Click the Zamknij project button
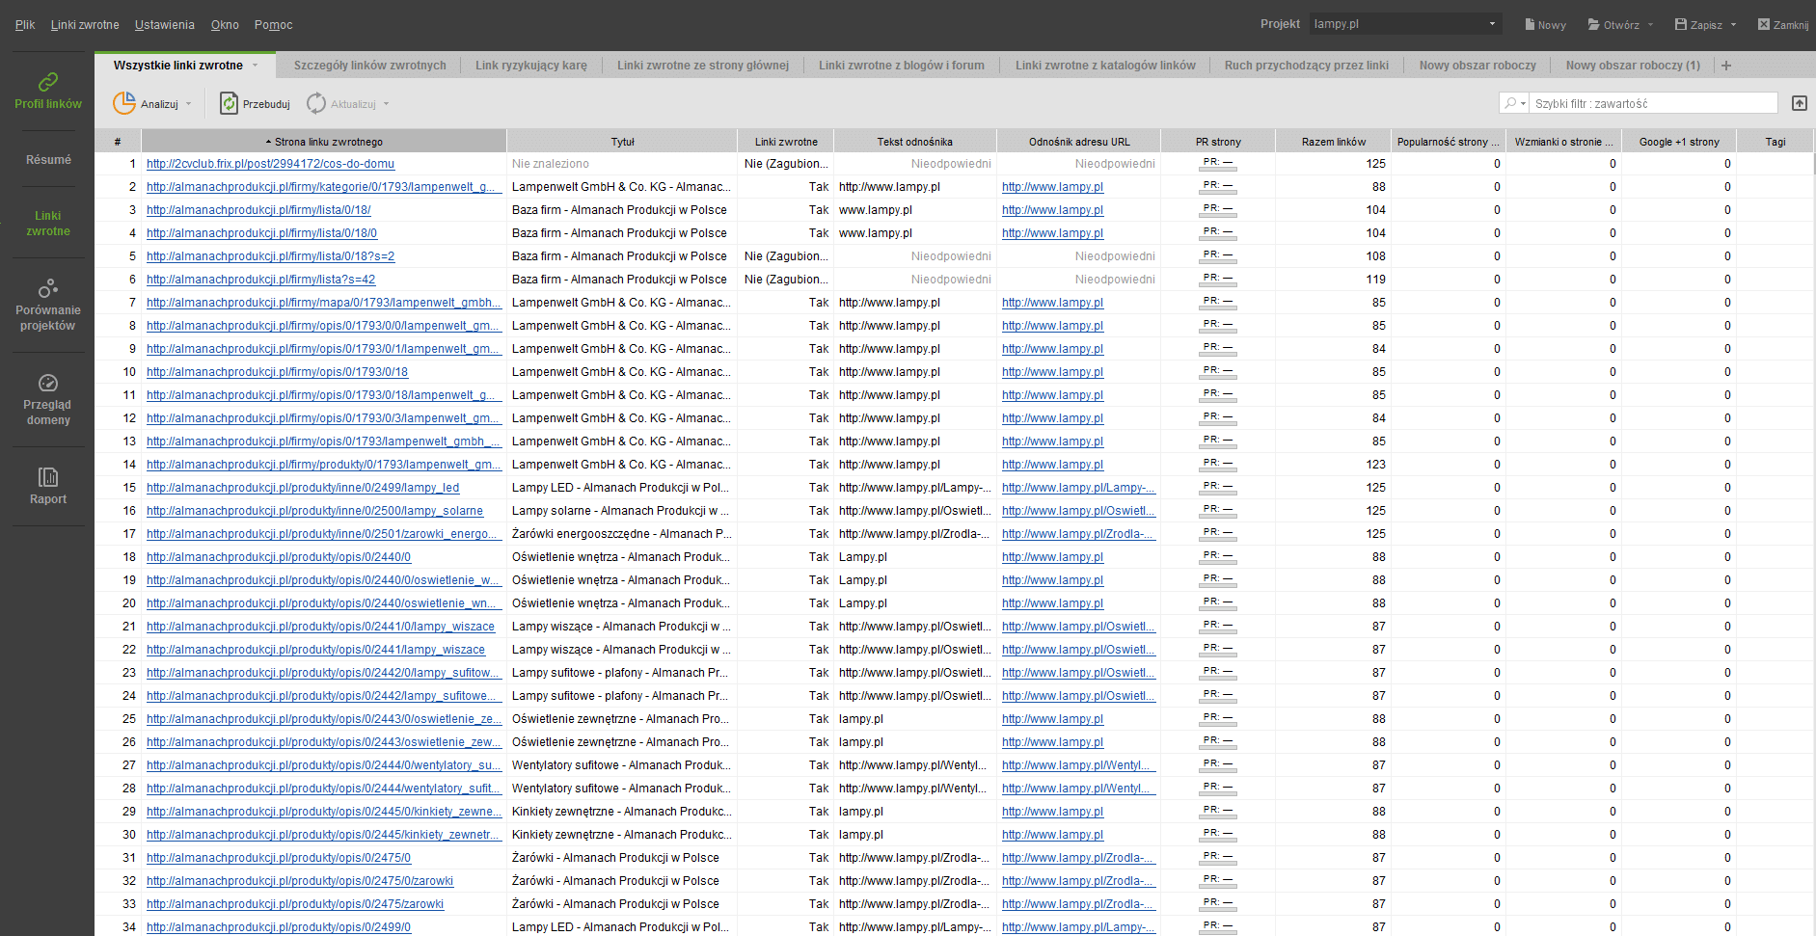 [1783, 24]
